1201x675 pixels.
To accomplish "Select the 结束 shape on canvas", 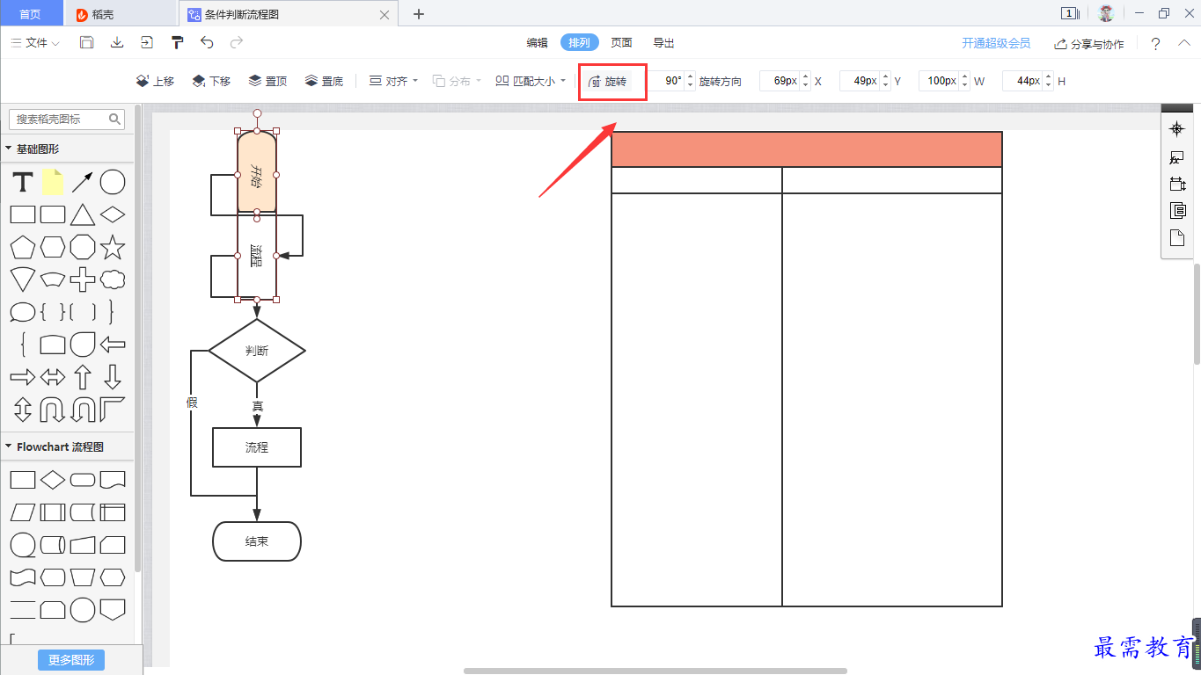I will (257, 541).
